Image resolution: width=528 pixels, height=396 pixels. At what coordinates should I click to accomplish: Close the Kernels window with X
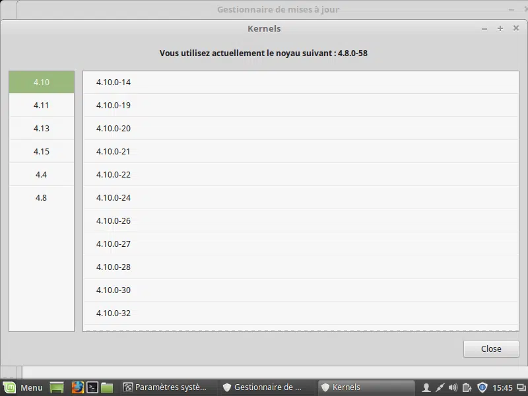click(x=516, y=28)
